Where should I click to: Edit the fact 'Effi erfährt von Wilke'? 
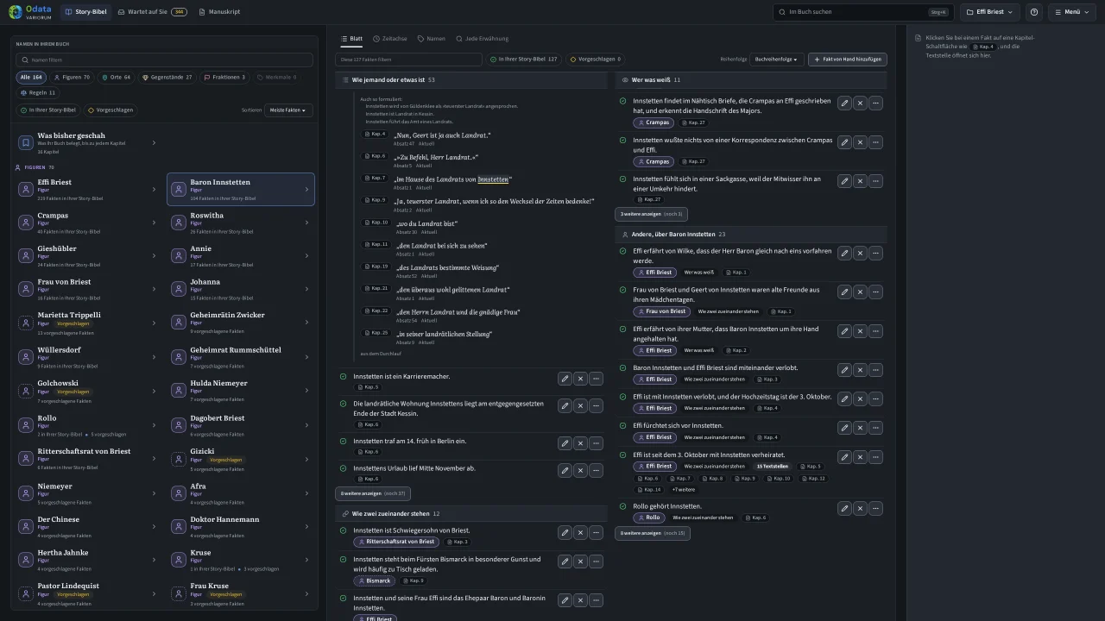[x=844, y=253]
